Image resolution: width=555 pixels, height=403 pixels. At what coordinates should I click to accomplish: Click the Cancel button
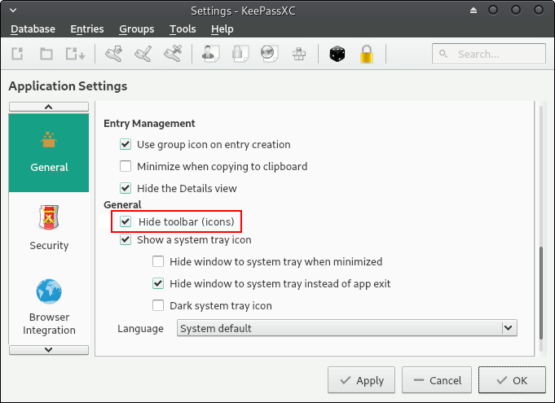[x=437, y=380]
